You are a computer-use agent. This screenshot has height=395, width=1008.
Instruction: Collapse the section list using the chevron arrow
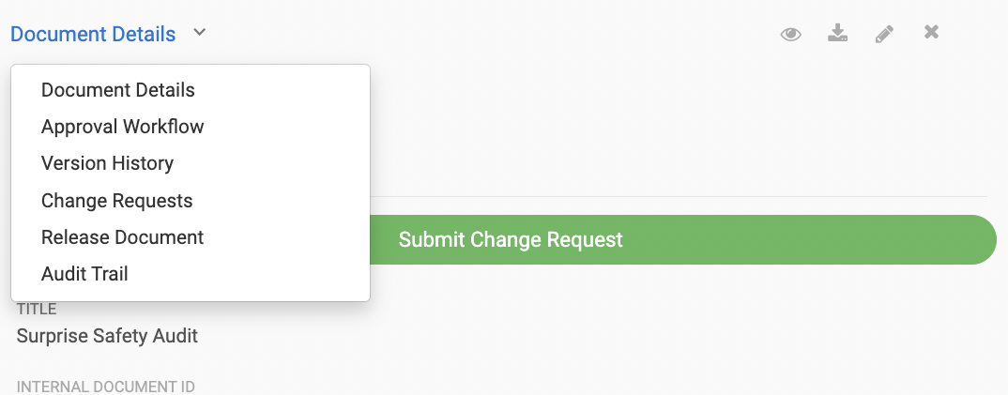[x=199, y=32]
